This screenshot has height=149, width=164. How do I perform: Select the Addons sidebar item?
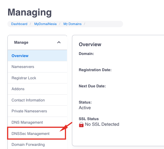[37, 89]
